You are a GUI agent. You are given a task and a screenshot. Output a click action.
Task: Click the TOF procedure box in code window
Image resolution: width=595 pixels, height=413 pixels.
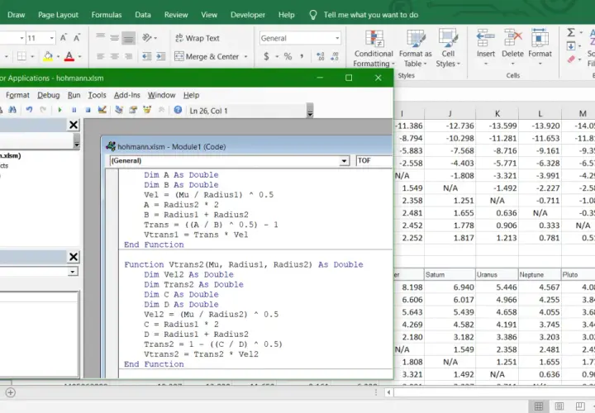pos(374,161)
